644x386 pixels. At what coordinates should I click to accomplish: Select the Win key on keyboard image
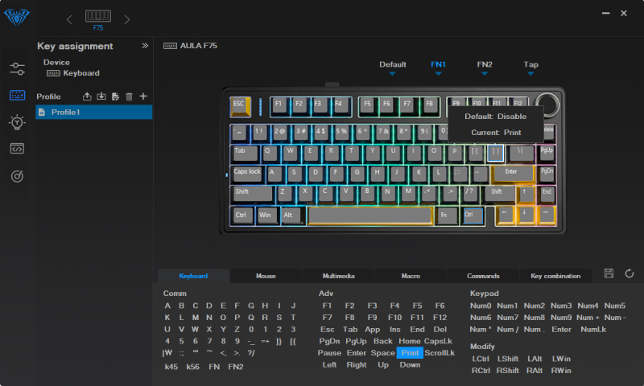(x=266, y=216)
